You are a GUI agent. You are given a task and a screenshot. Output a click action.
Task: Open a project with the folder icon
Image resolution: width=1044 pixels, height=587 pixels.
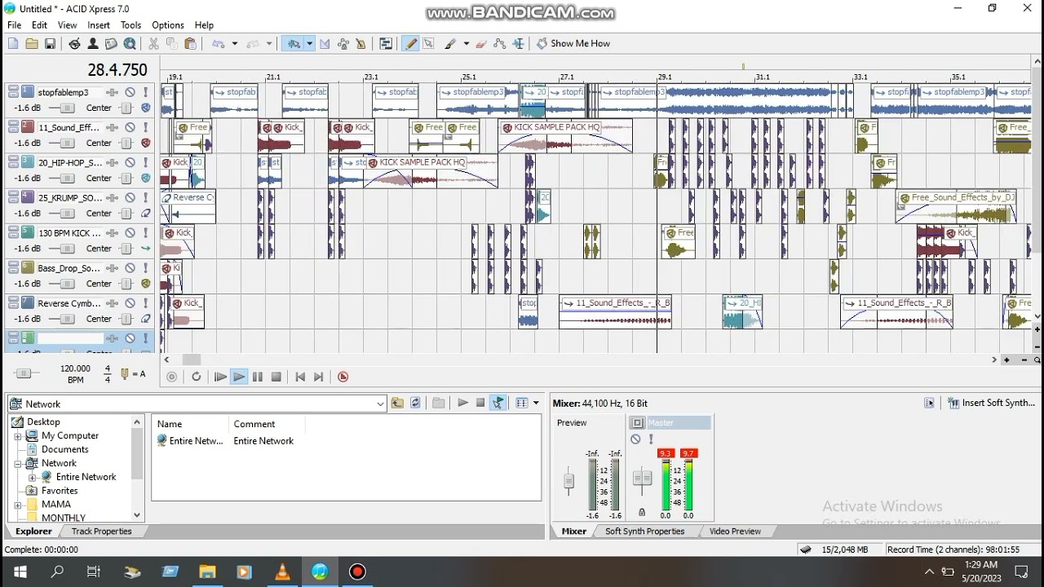click(32, 44)
